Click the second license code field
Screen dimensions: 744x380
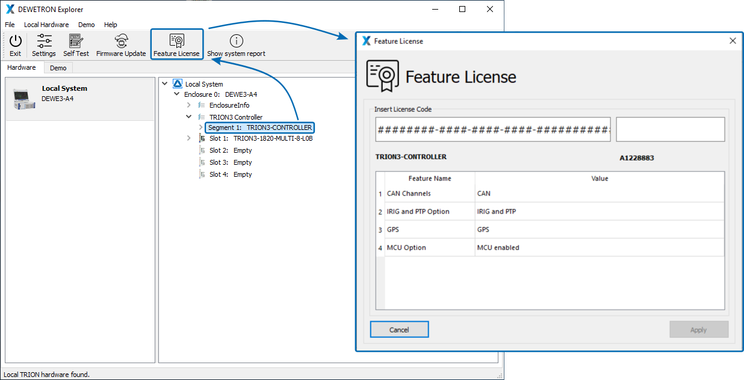tap(671, 129)
